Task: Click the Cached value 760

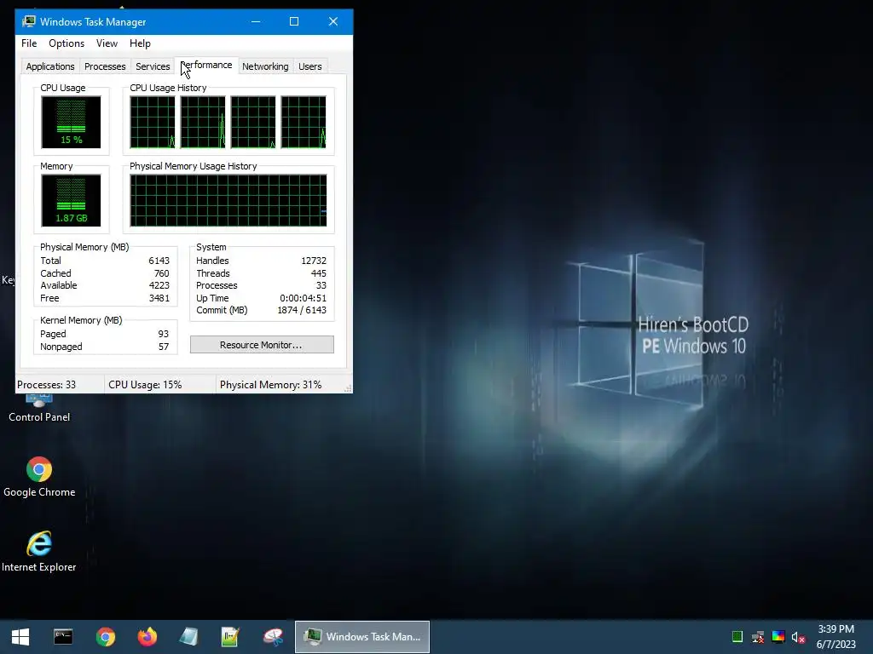Action: coord(161,273)
